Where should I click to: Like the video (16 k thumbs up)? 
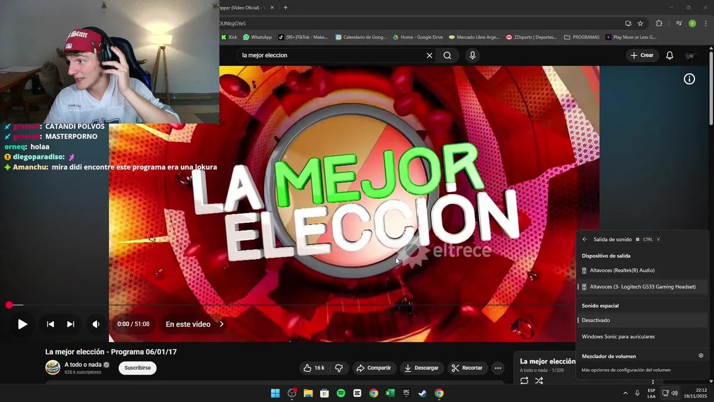point(313,368)
